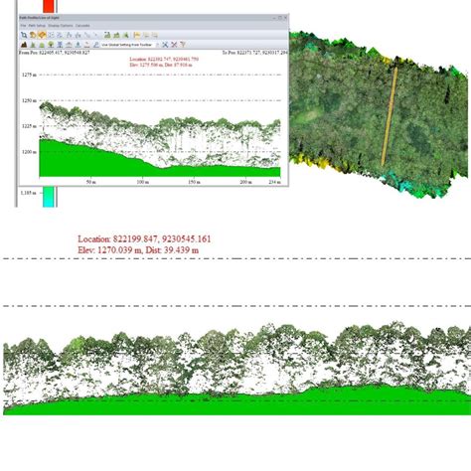
Task: Click 'Location: 822199.847, 9230545.161' text
Action: [x=144, y=238]
